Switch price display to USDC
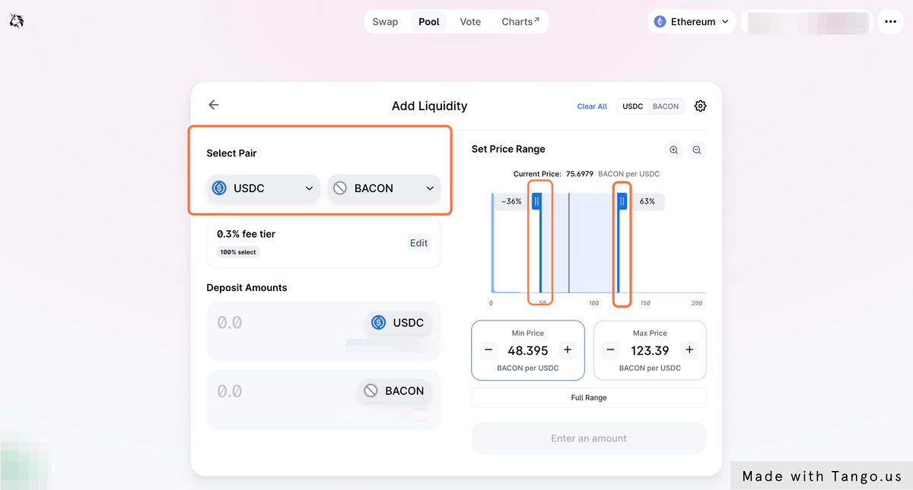The height and width of the screenshot is (490, 913). pyautogui.click(x=632, y=106)
